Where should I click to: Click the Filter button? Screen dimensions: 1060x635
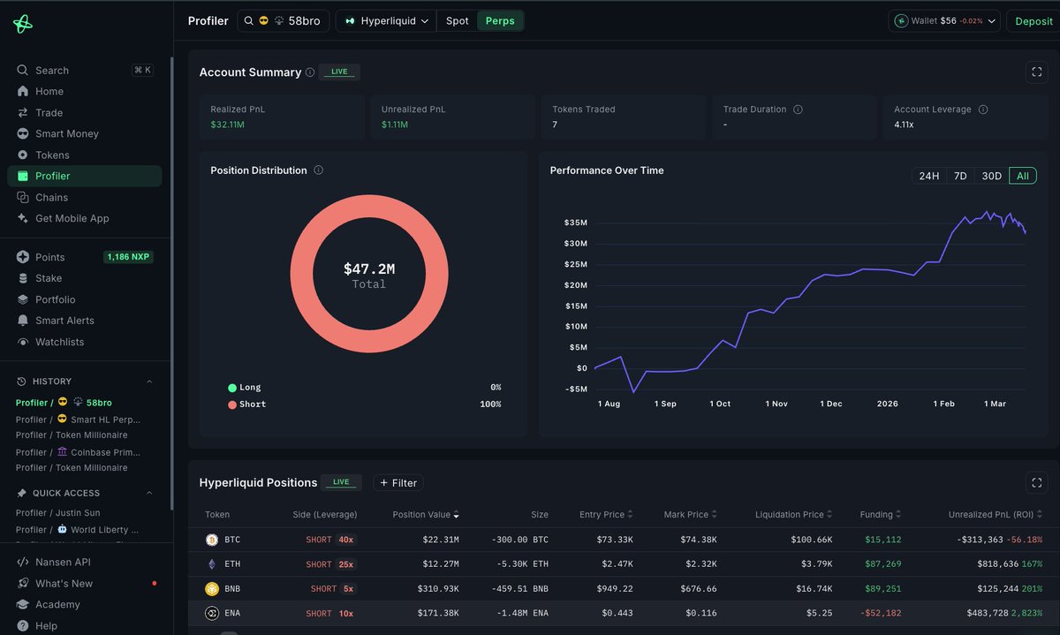[x=398, y=483]
